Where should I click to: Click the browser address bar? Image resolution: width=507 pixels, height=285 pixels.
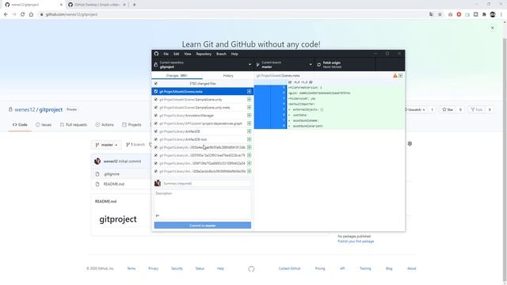(233, 14)
